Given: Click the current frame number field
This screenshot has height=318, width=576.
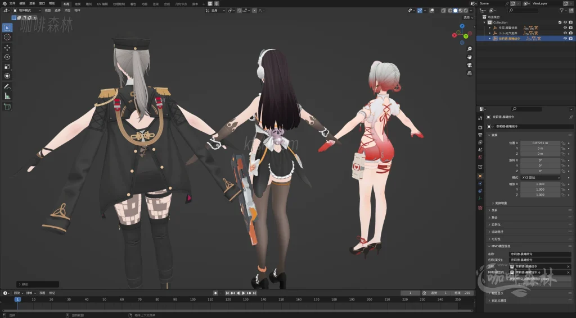Looking at the screenshot, I should [x=410, y=293].
